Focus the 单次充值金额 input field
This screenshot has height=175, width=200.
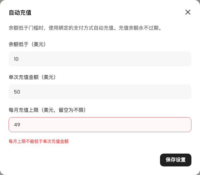coord(100,92)
